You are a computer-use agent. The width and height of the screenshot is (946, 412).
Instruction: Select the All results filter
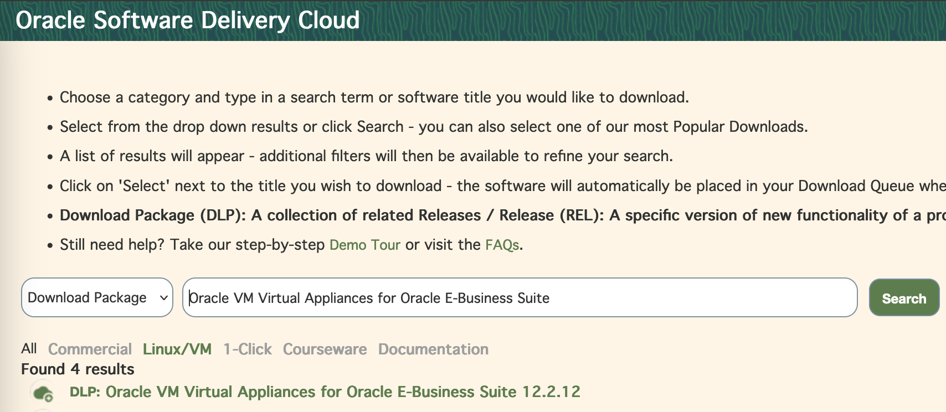click(x=29, y=349)
